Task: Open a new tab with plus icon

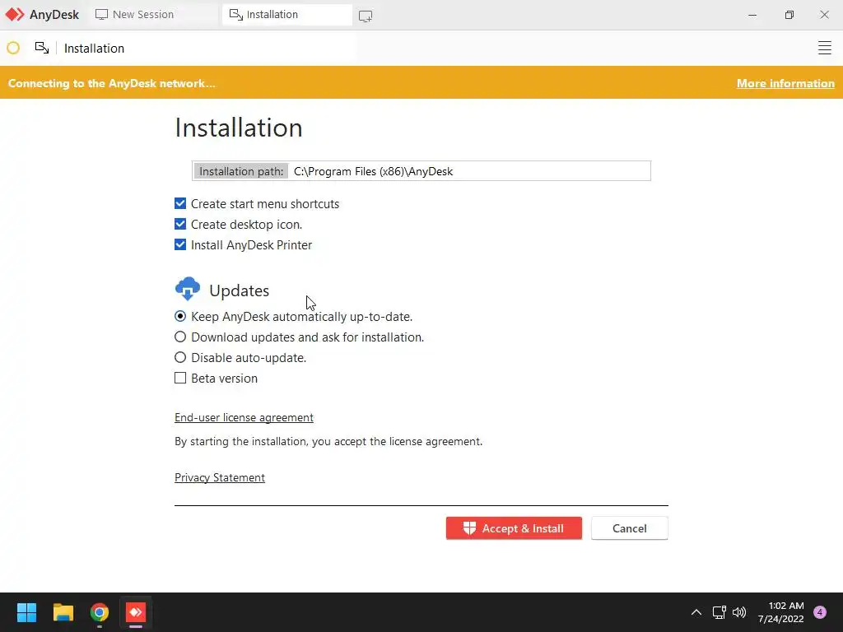Action: tap(366, 16)
